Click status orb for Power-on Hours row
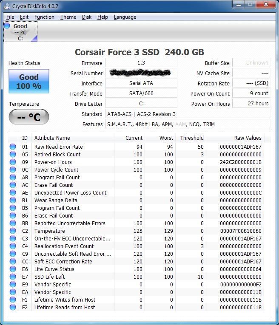 (x=13, y=162)
